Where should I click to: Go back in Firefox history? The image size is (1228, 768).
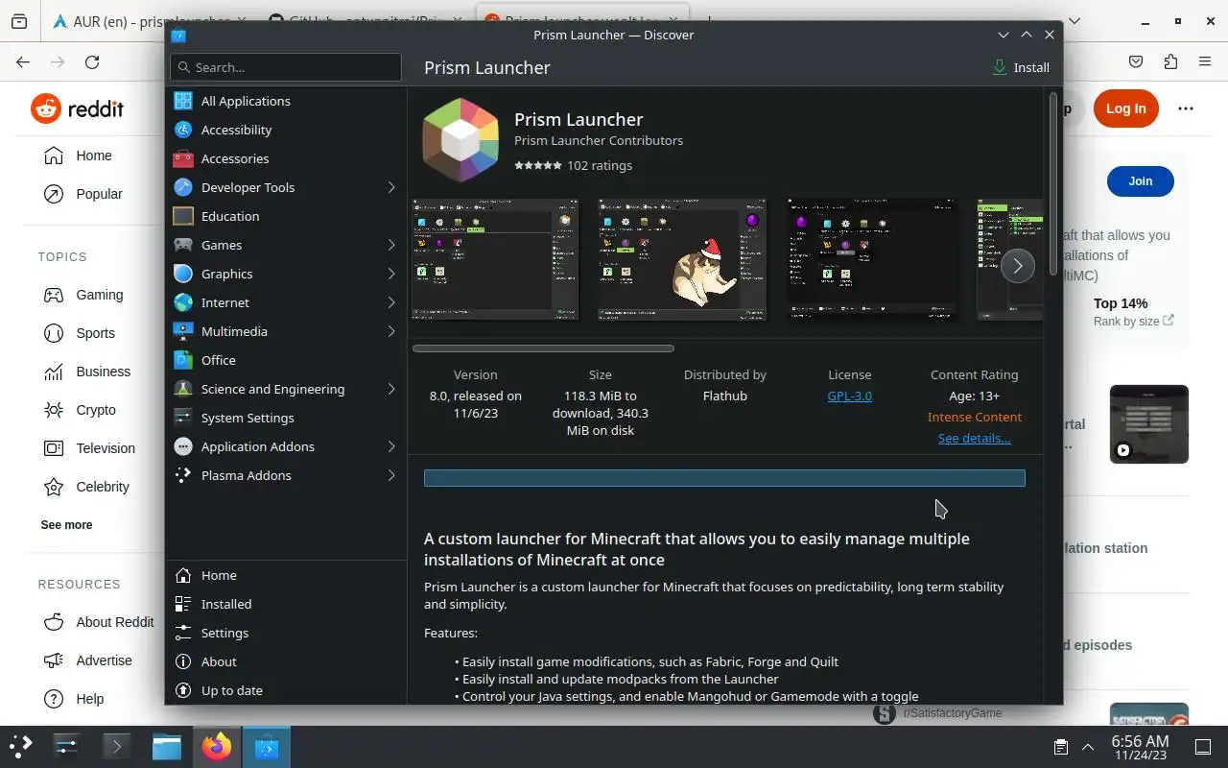point(23,61)
